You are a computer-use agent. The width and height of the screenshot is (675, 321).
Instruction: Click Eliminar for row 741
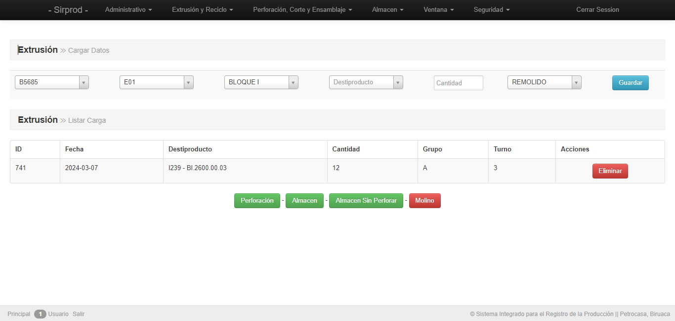tap(610, 171)
